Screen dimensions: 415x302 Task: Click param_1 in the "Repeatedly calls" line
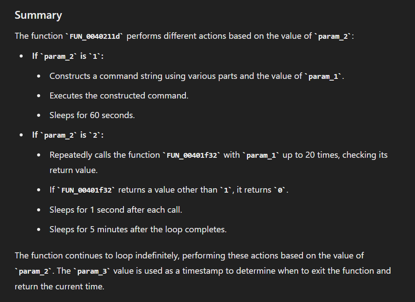tap(261, 155)
